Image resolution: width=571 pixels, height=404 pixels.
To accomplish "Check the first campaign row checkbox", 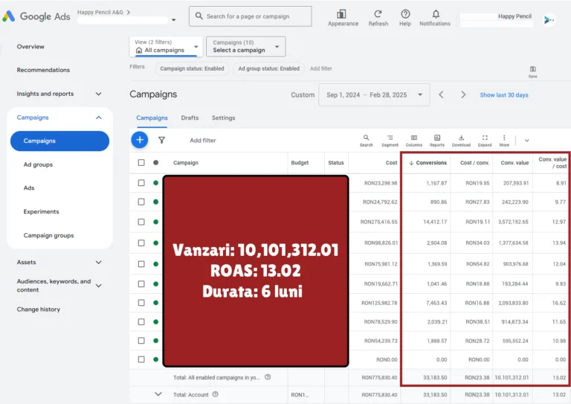I will [x=141, y=183].
